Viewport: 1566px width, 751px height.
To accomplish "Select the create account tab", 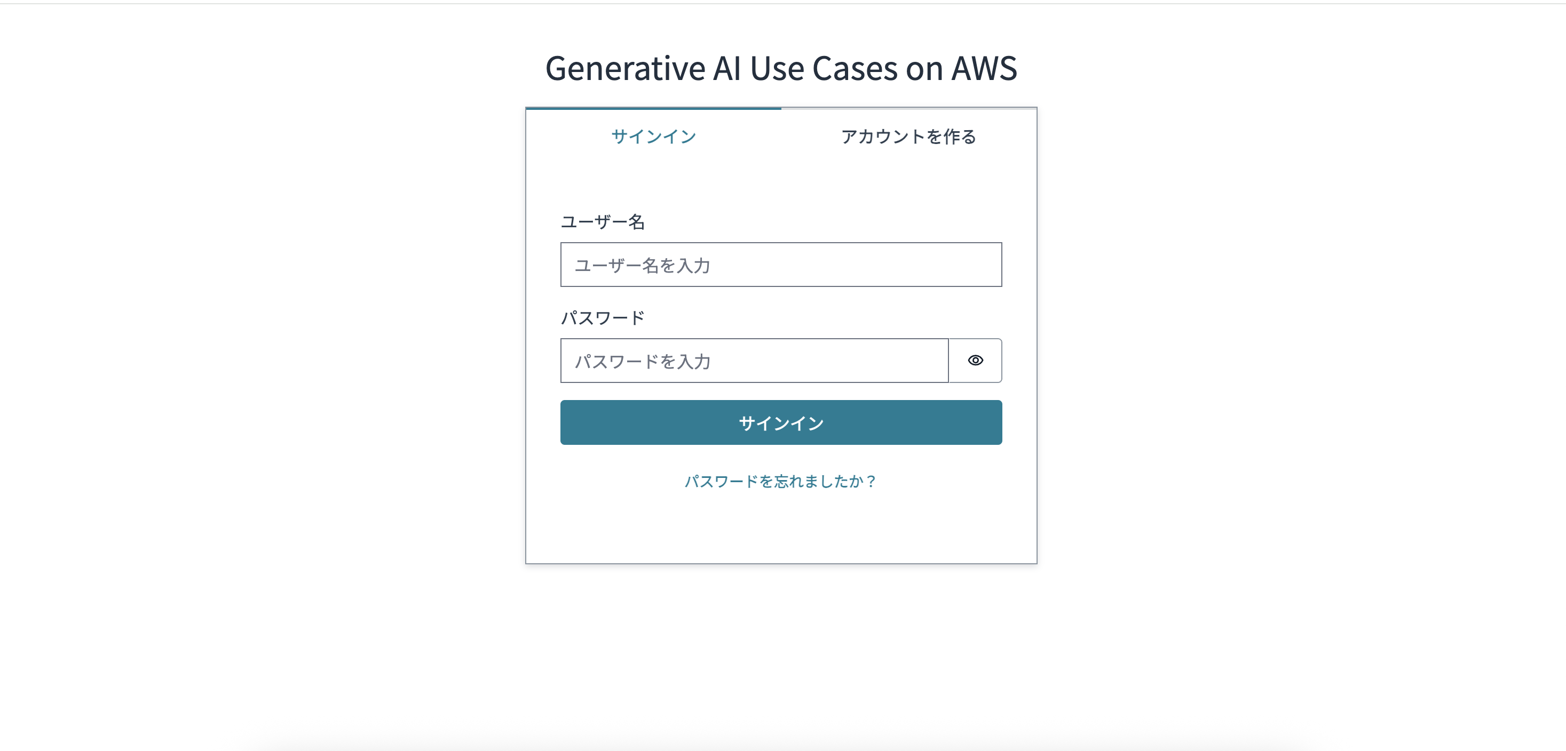I will [908, 136].
